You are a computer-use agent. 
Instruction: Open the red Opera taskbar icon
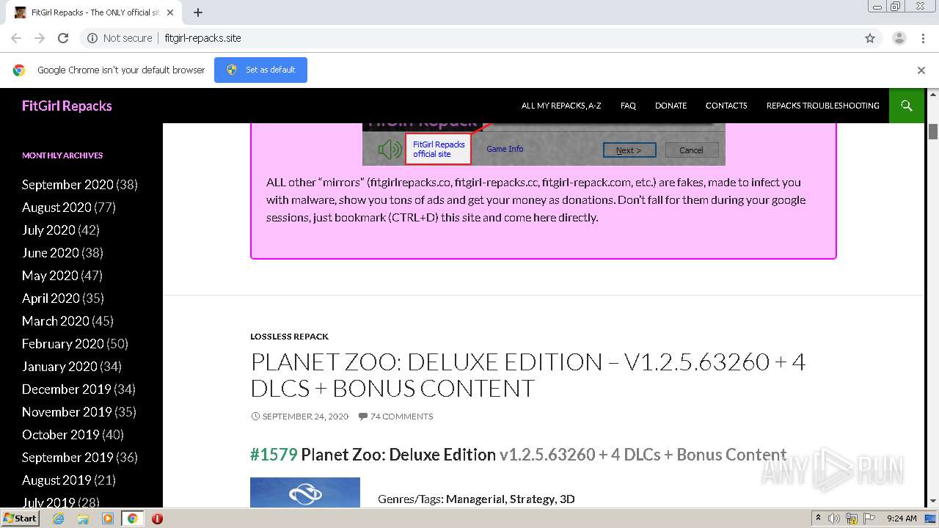tap(157, 518)
